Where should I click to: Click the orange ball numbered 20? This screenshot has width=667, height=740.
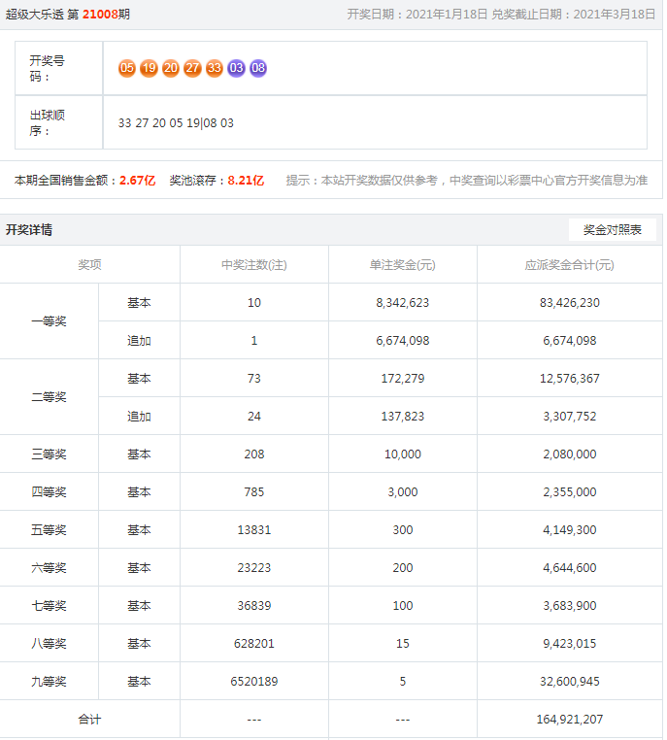tap(171, 68)
